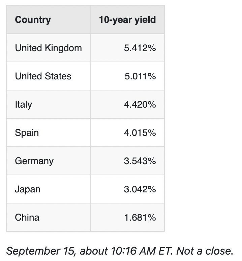Select Italy's 4.420% yield
Image resolution: width=242 pixels, height=261 pixels.
[140, 105]
